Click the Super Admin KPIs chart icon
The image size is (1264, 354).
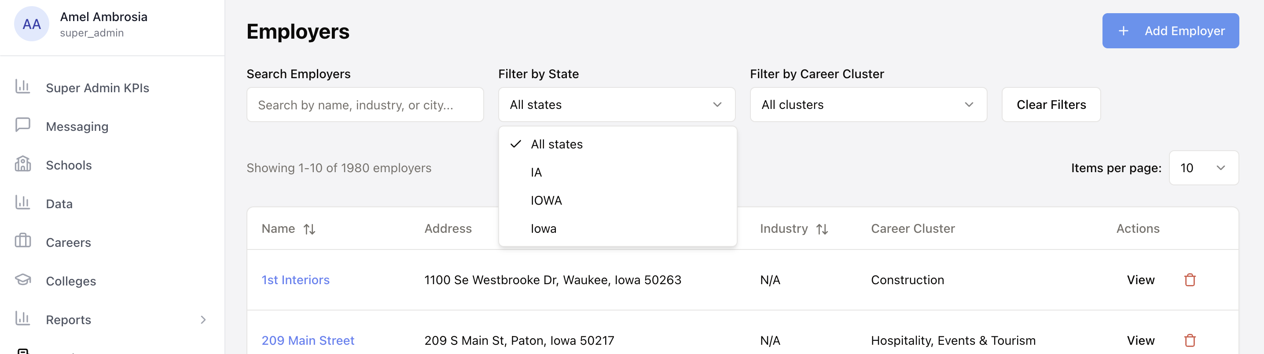tap(22, 87)
